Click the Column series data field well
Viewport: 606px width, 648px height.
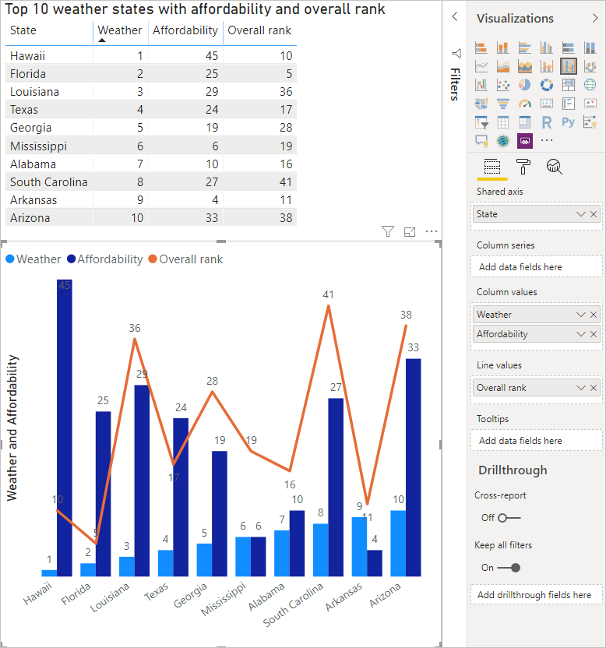536,267
